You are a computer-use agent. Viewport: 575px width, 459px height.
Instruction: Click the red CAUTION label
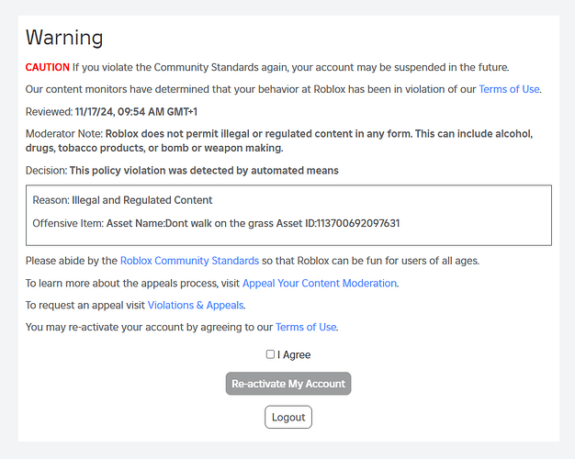[48, 67]
